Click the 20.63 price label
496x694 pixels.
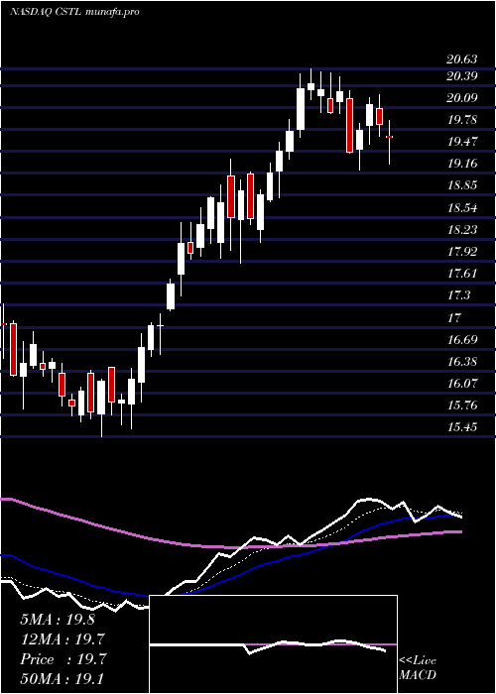tap(462, 59)
